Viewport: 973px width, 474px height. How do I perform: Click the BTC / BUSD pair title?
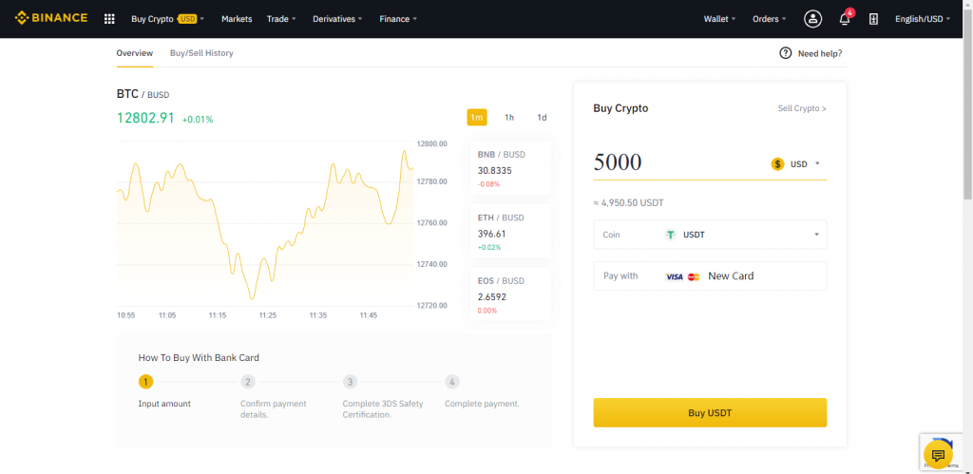point(143,94)
